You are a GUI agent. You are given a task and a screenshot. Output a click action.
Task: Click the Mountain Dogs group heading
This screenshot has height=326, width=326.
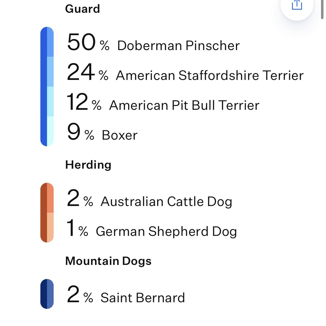point(108,261)
